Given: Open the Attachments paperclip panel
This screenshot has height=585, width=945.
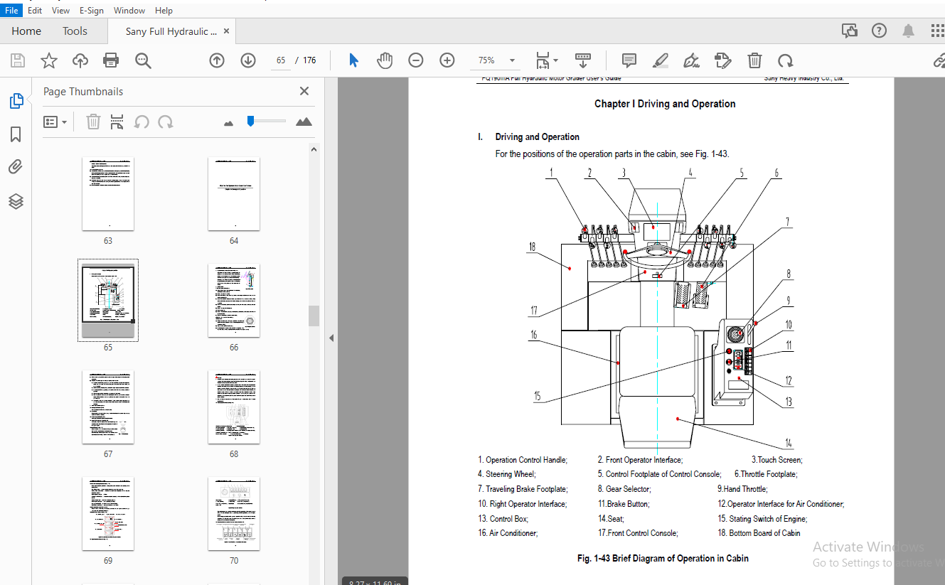Looking at the screenshot, I should 16,167.
